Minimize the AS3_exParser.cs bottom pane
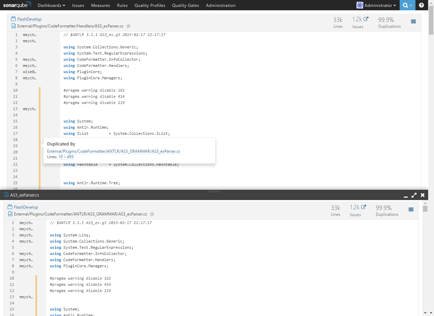The width and height of the screenshot is (434, 316). click(406, 196)
